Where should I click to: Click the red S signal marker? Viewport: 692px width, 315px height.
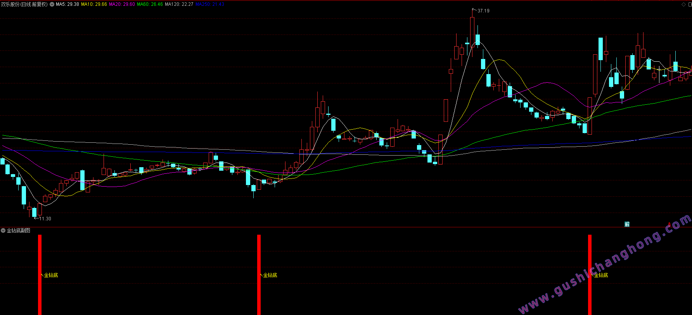tap(670, 224)
